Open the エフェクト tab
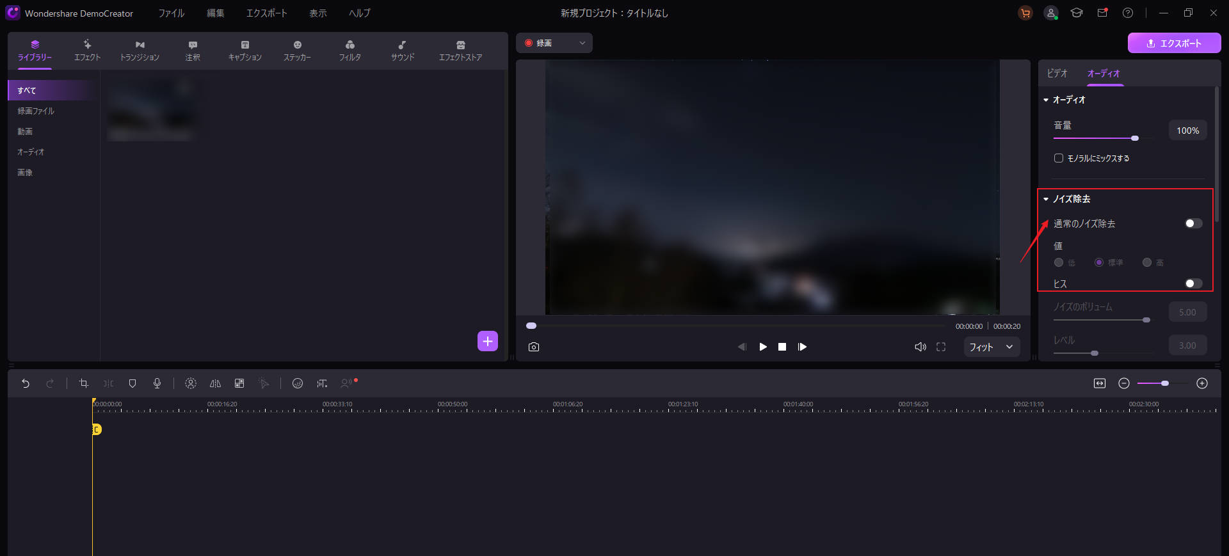Screen dimensions: 1229x556 coord(87,51)
